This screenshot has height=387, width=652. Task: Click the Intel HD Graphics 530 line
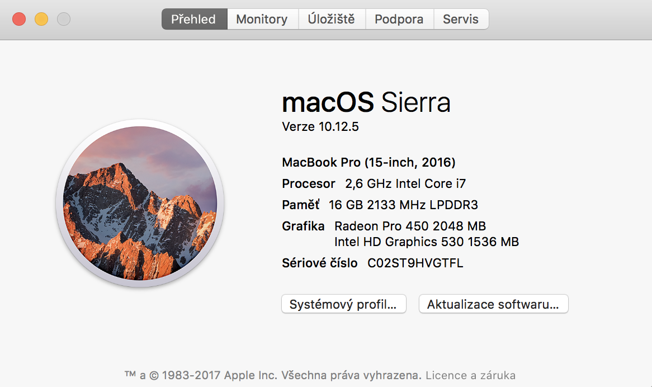tap(426, 242)
